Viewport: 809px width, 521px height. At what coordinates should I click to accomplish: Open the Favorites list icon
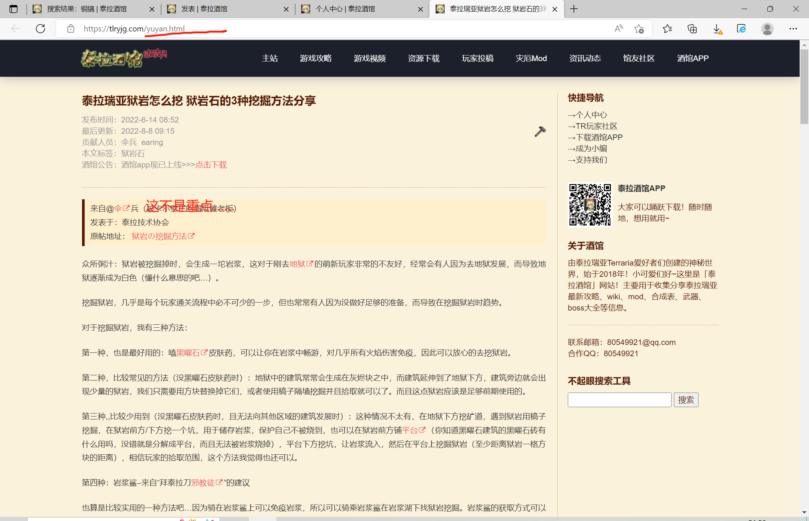tap(667, 29)
